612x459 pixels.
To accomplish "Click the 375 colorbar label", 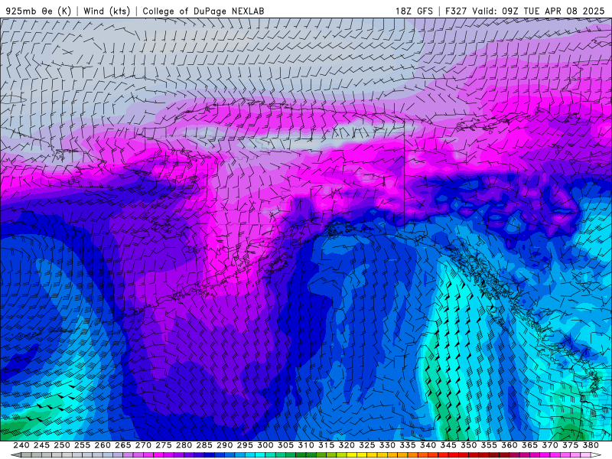I will 570,445.
